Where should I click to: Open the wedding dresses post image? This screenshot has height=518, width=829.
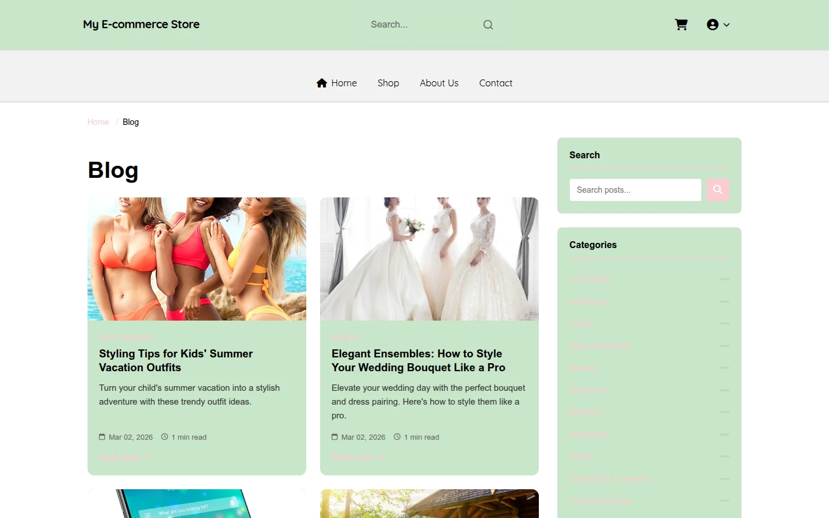tap(429, 259)
